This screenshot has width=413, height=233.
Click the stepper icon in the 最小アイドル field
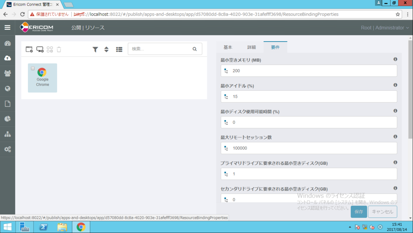[x=226, y=96]
